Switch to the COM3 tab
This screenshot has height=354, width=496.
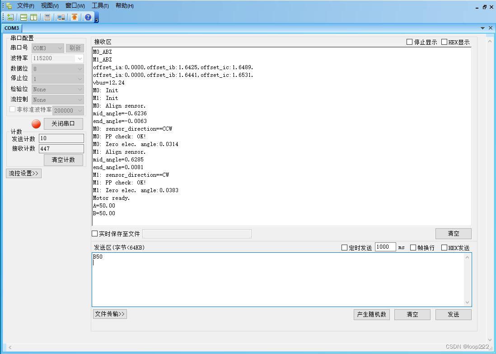tap(12, 28)
